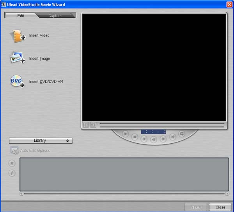
Task: Switch to the Capture tab
Action: pyautogui.click(x=55, y=16)
